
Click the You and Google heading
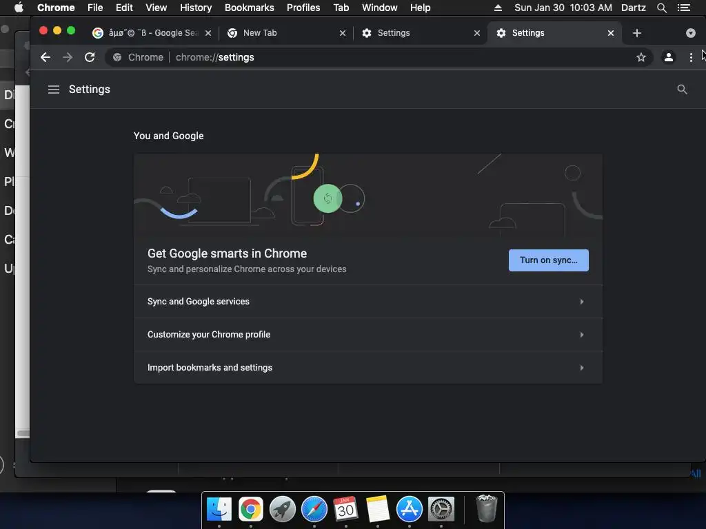click(168, 136)
